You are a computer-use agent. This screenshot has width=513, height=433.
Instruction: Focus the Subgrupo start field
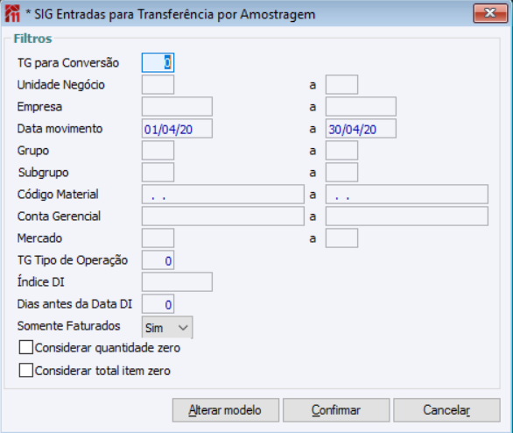[158, 173]
